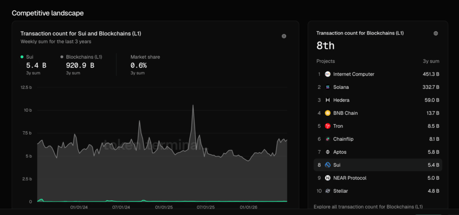Toggle the green Sui legend dot

coord(22,57)
